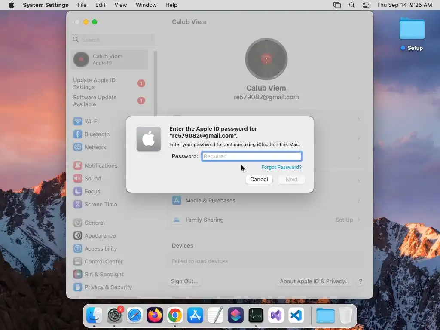Viewport: 440px width, 330px height.
Task: Open the Apple menu
Action: [11, 5]
